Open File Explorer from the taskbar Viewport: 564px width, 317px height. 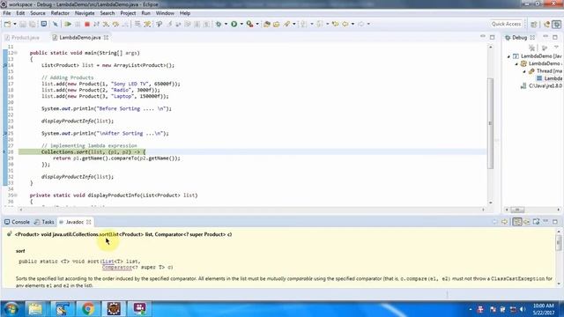35,309
